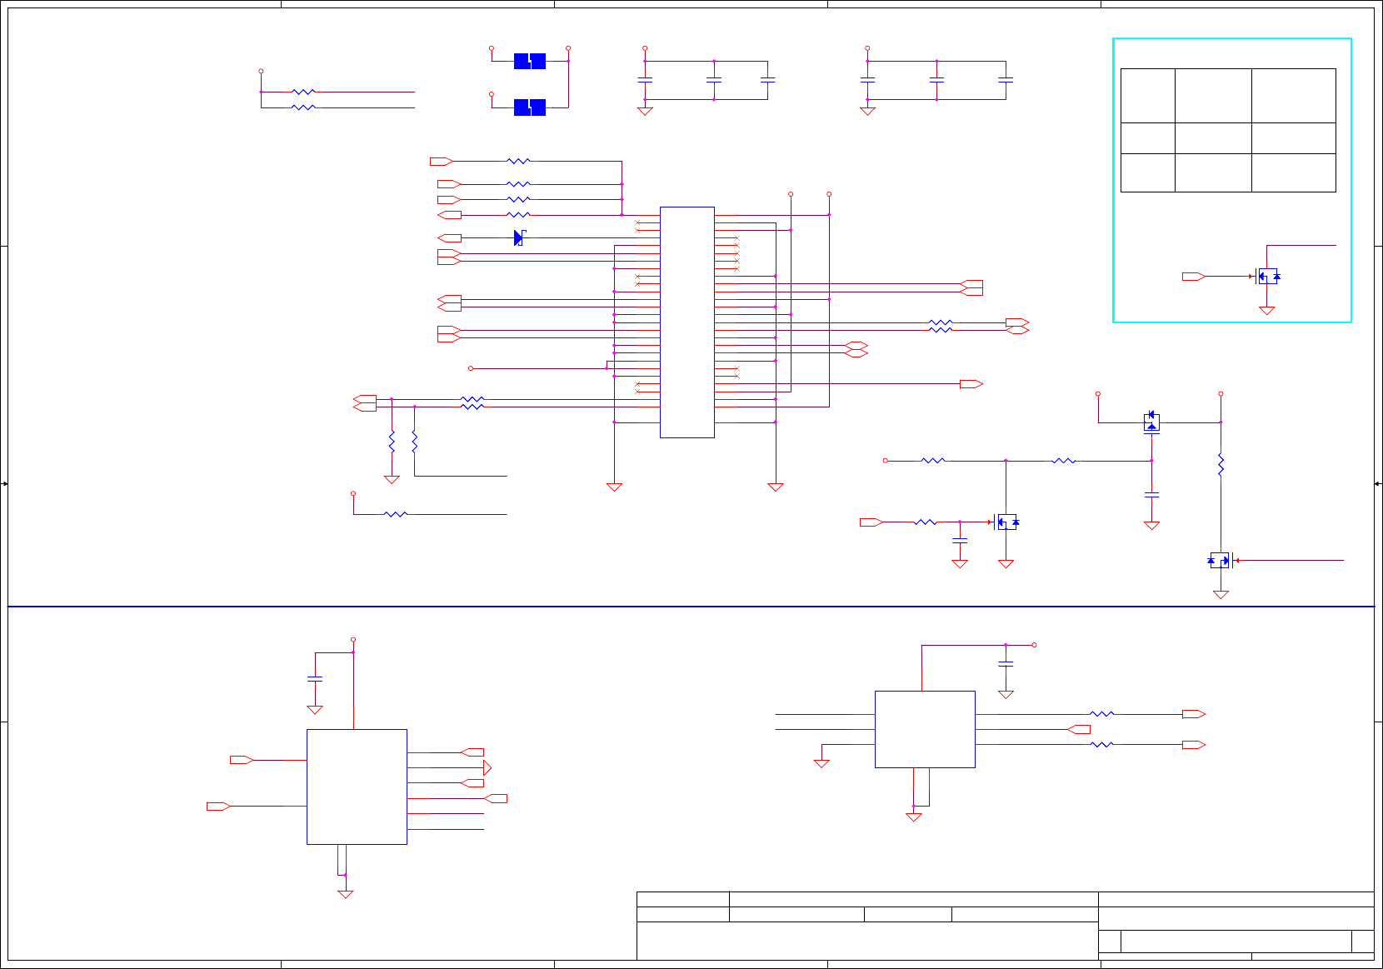Select the topmost input port with series resistor

(x=442, y=161)
